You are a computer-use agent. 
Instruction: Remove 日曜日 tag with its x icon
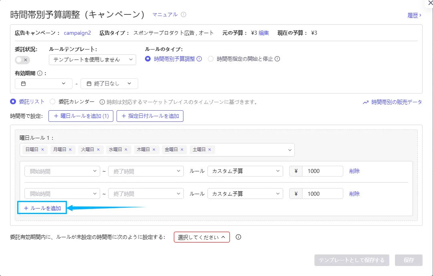(x=42, y=149)
